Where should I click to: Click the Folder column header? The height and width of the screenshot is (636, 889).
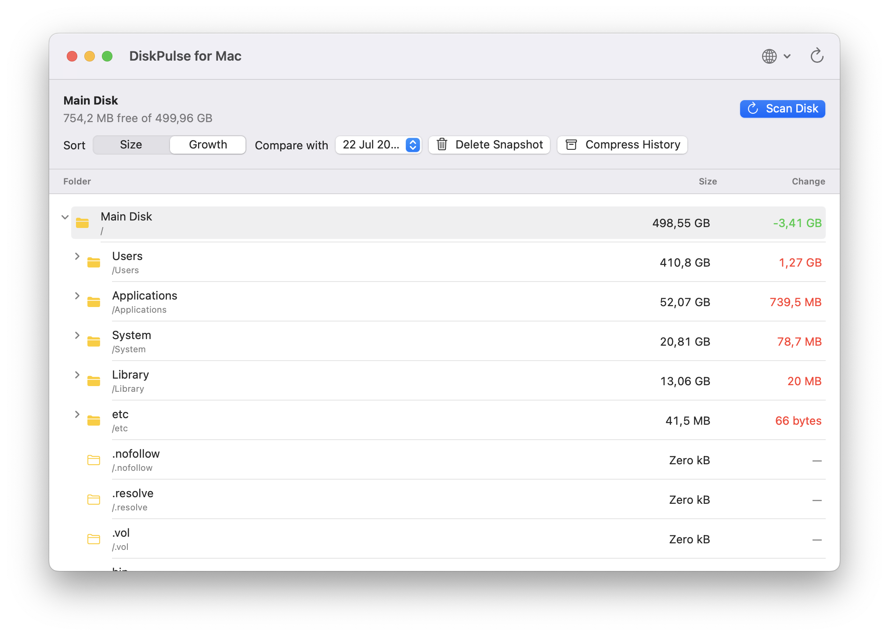coord(77,181)
